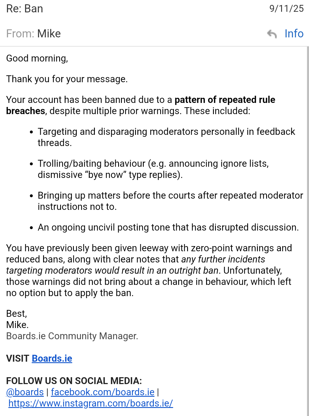Click bold text pattern of repeated rule
The image size is (309, 416).
tap(225, 100)
